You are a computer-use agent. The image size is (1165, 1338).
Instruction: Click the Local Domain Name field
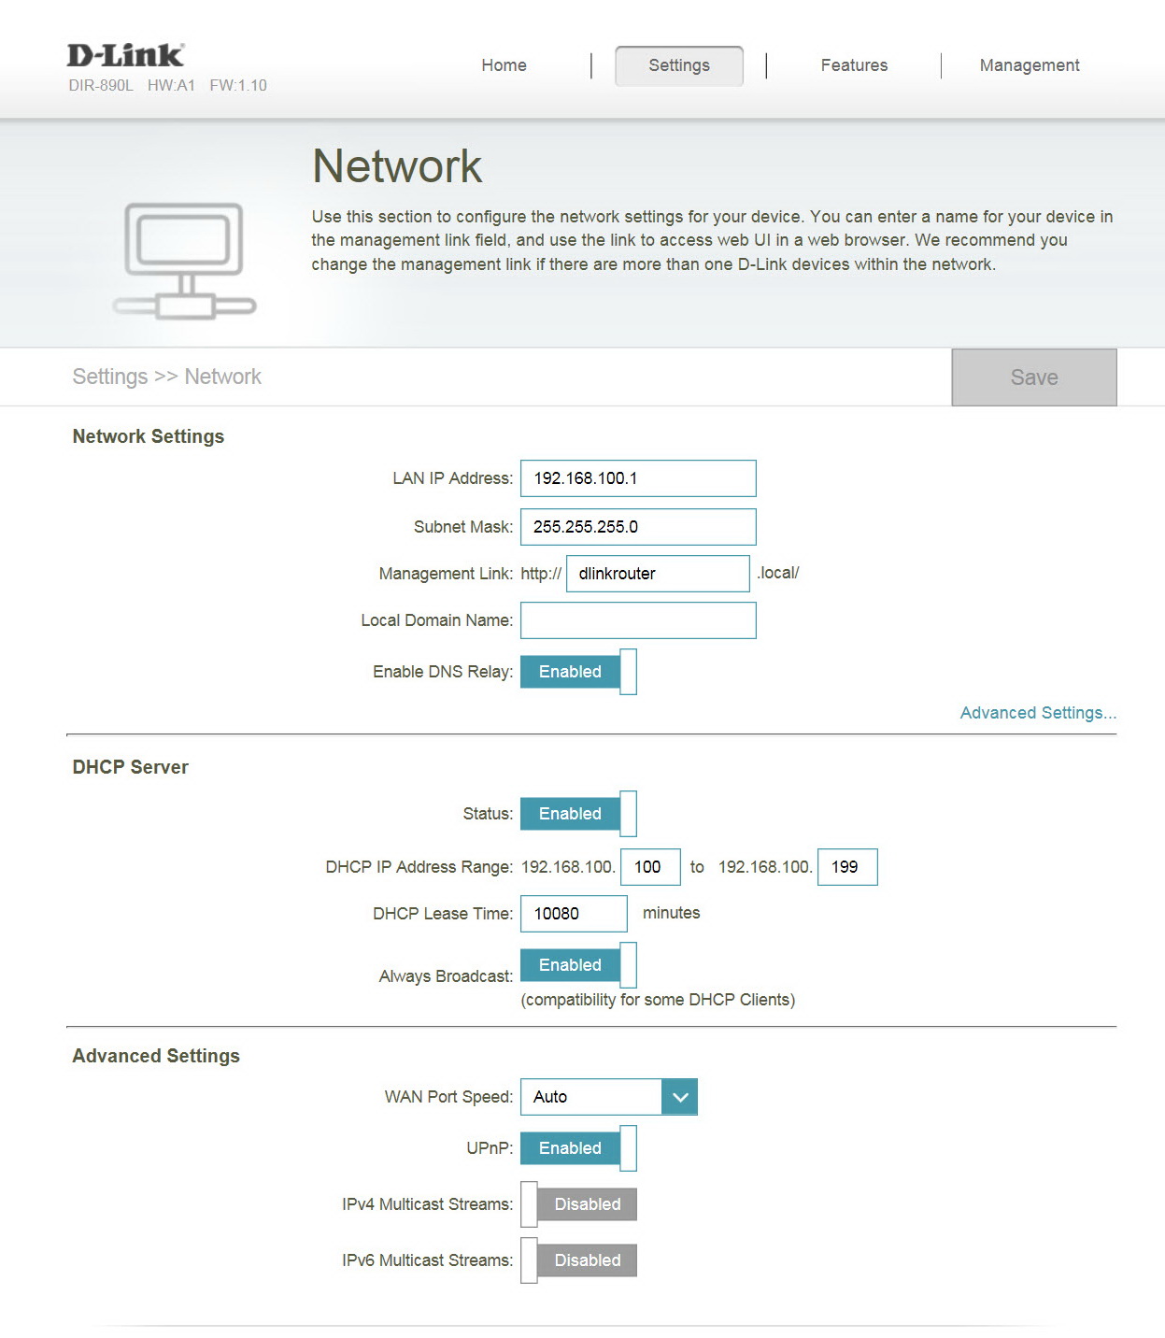[638, 620]
